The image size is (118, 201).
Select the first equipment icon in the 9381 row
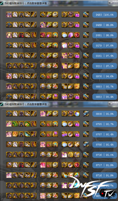tap(9, 35)
